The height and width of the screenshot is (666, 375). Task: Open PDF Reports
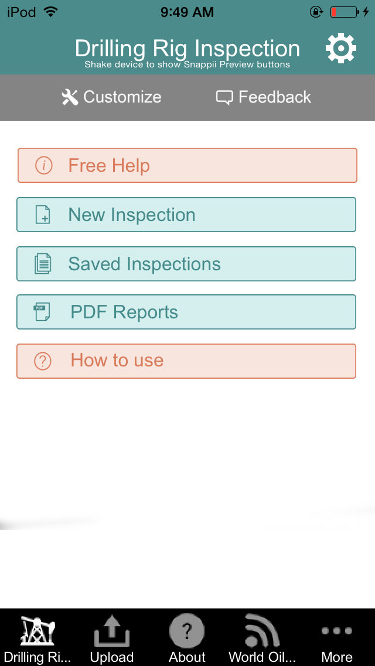tap(186, 312)
